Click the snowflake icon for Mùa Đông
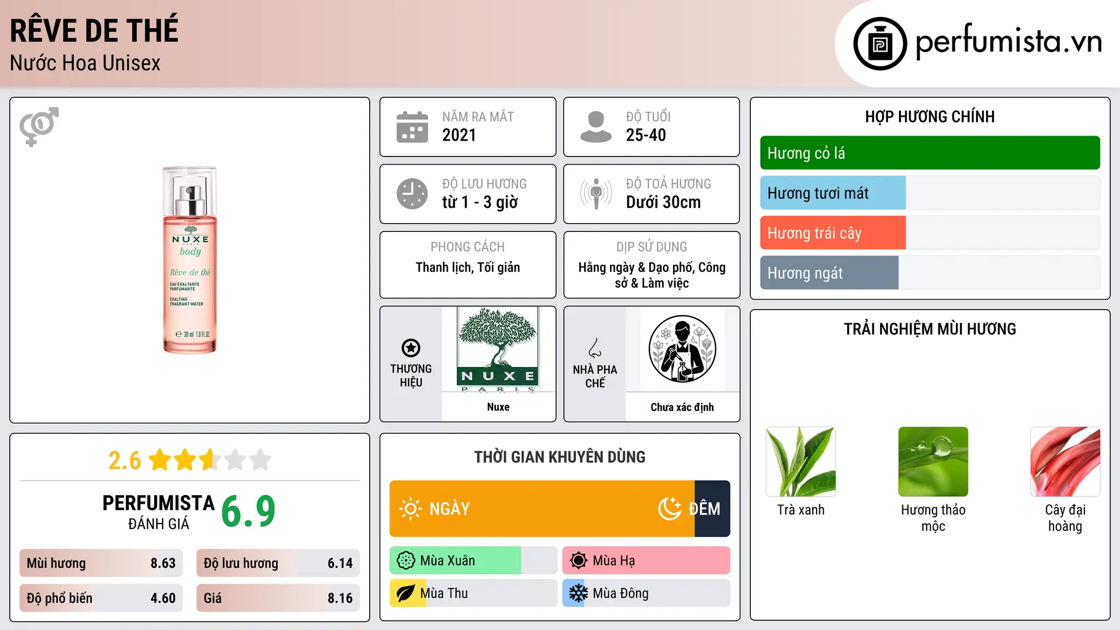Screen dimensions: 1120x630 (x=578, y=593)
